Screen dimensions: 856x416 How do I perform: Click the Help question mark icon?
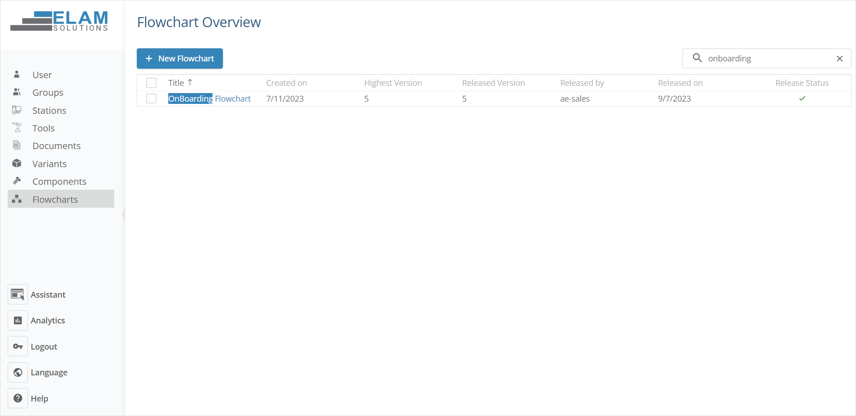point(18,398)
